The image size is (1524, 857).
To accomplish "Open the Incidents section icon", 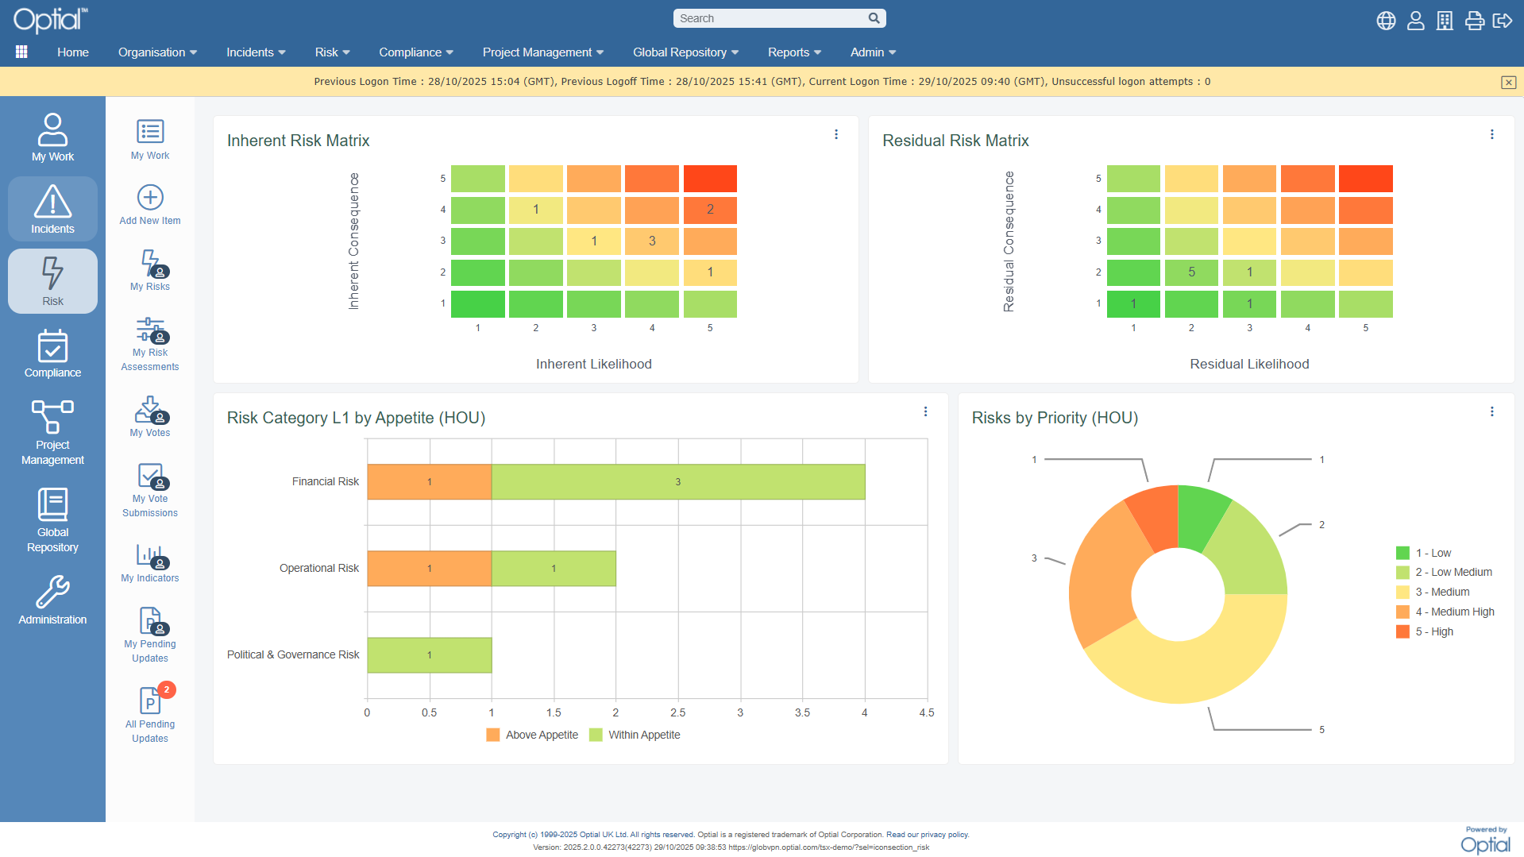I will (x=52, y=207).
